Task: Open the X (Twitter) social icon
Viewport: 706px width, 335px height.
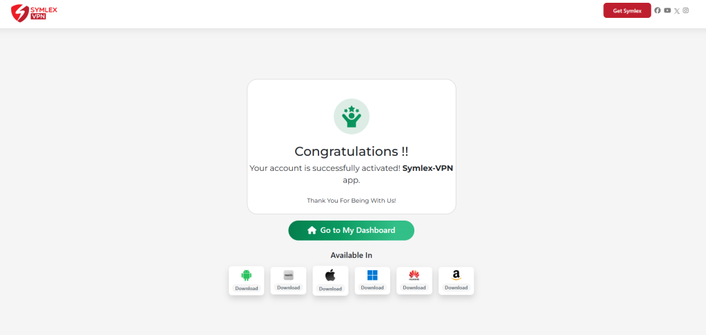Action: point(677,11)
